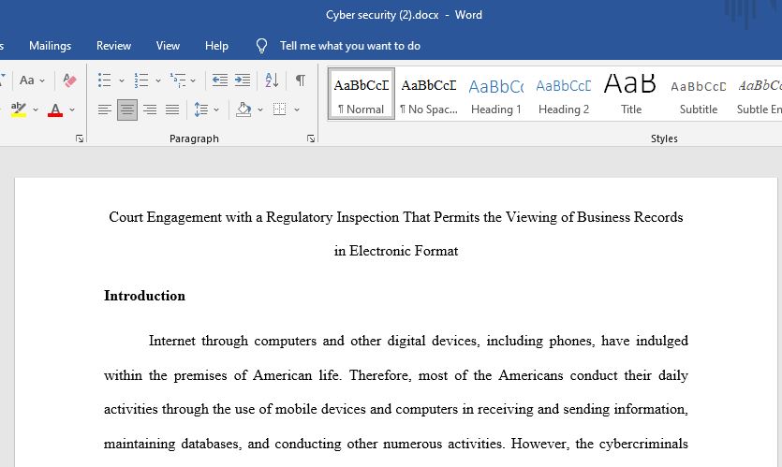Click the Introduction heading in document
782x467 pixels.
(144, 296)
